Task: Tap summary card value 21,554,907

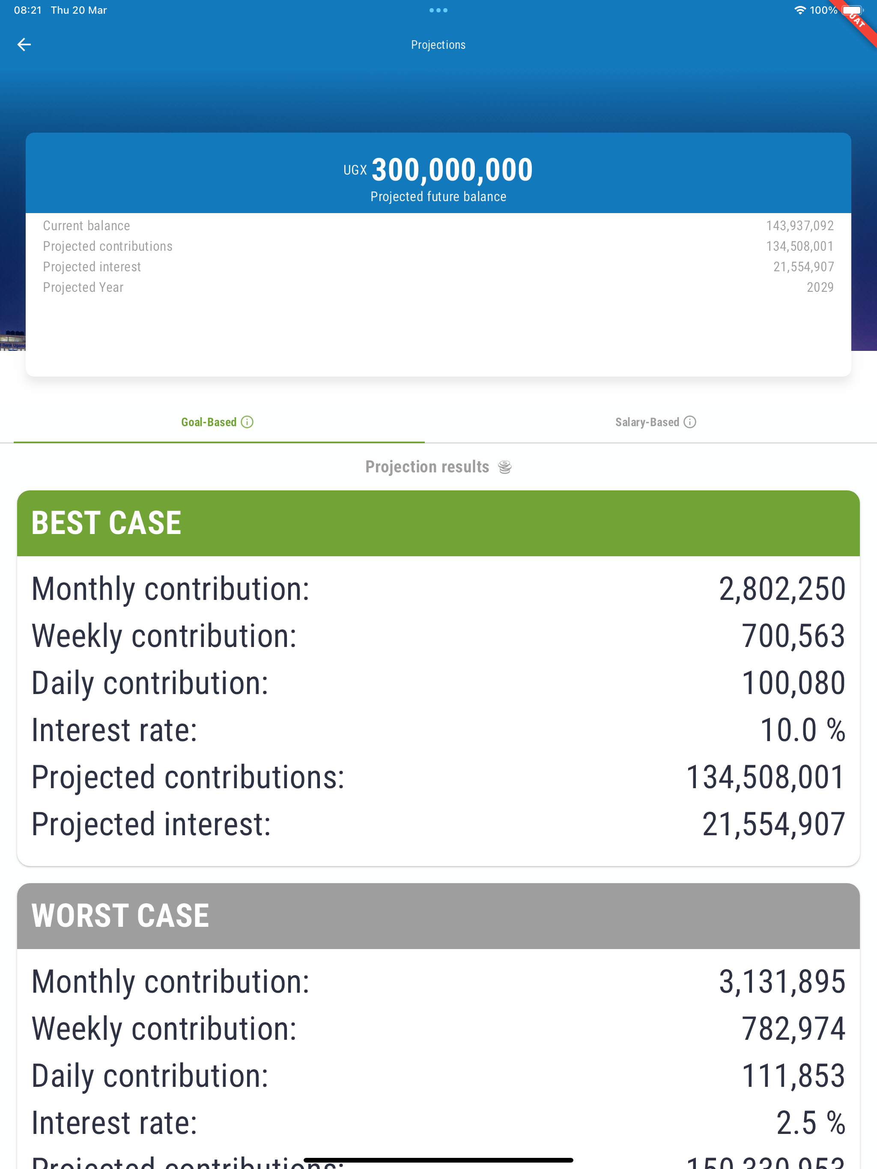Action: coord(803,267)
